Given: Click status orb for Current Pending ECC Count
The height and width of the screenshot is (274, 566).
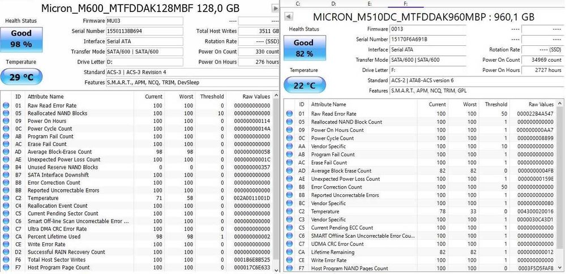Looking at the screenshot, I should click(289, 228).
